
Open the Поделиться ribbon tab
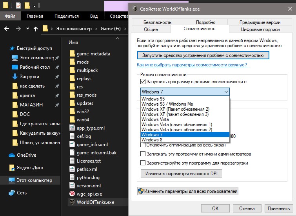click(x=66, y=16)
